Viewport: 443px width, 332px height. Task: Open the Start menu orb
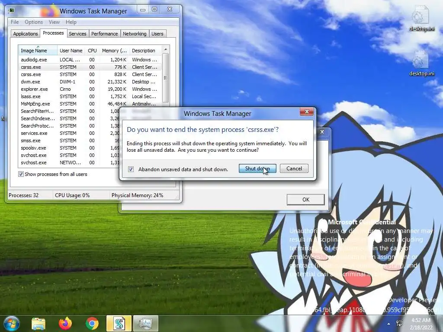pyautogui.click(x=12, y=323)
